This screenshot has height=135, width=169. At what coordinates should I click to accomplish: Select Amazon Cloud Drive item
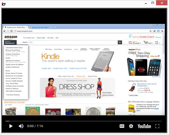(x=12, y=54)
